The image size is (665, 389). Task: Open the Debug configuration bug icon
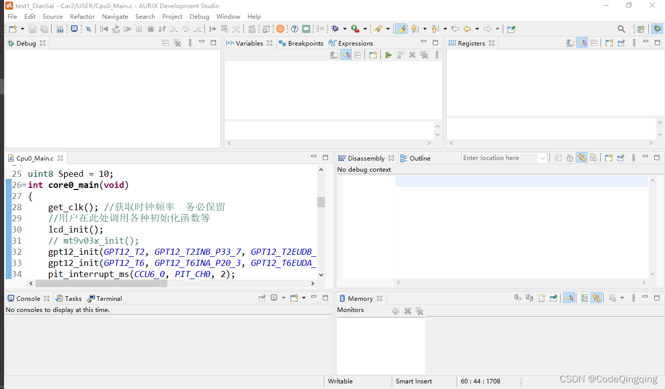click(x=336, y=29)
